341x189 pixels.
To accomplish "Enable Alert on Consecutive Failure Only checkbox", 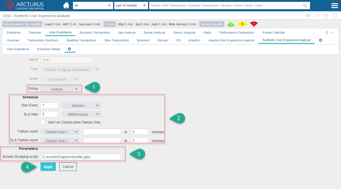I will 43,122.
